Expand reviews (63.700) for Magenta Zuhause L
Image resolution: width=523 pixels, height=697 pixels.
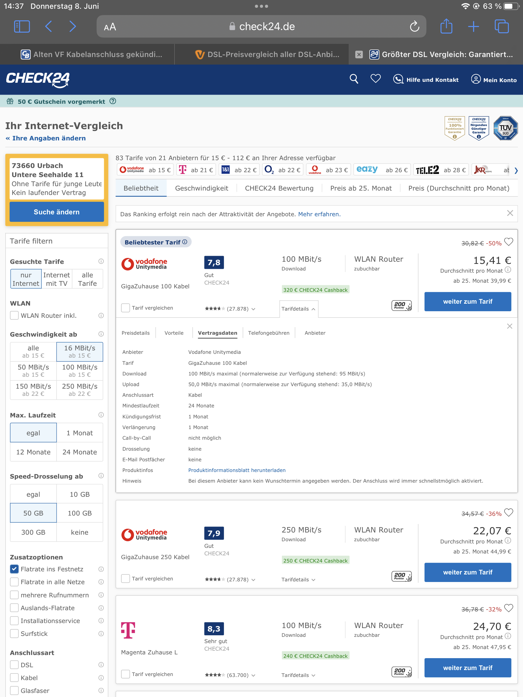(230, 675)
